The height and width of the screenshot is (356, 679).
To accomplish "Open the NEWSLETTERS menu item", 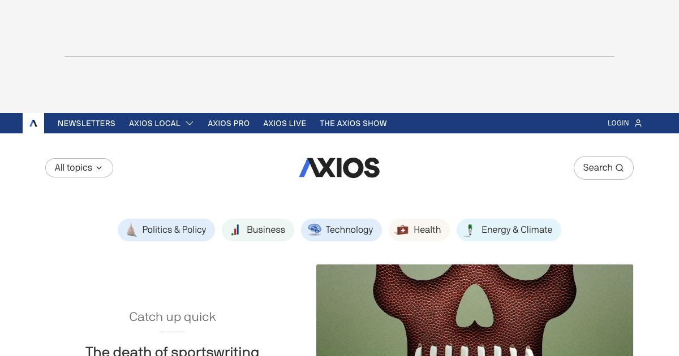I will 86,123.
